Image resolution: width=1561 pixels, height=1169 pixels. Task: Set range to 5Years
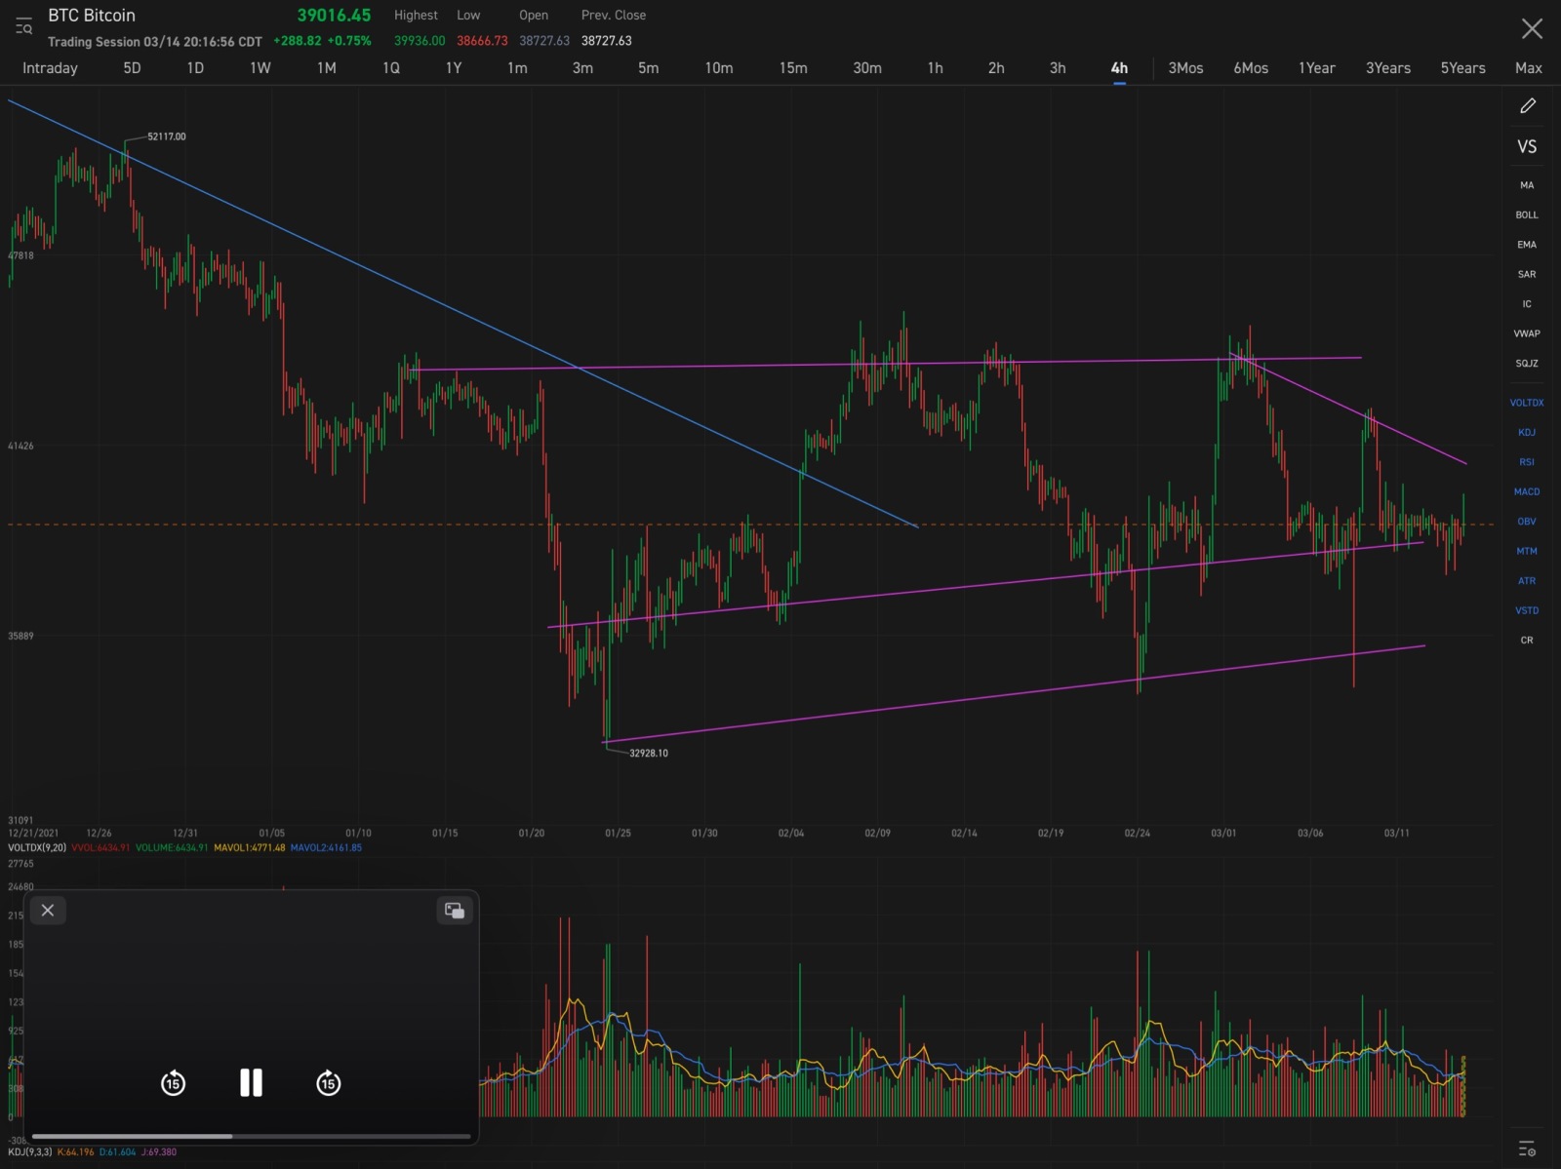[1462, 68]
